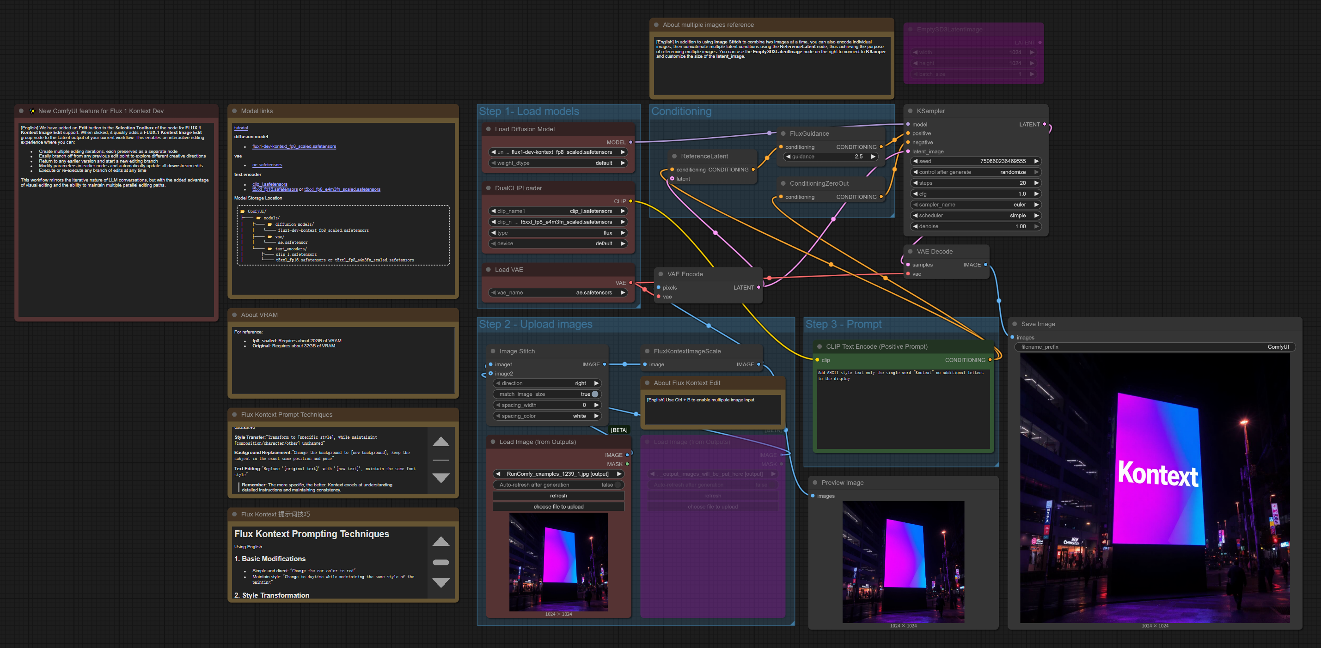Click the positive prompt text area
Viewport: 1321px width, 648px height.
[903, 409]
